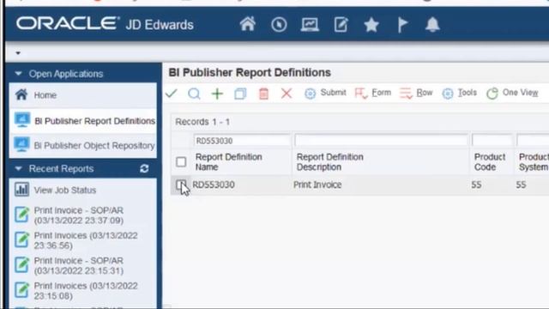Click icon for Print Invoice - SOP/AR 23:37:09
Image resolution: width=549 pixels, height=309 pixels.
coord(21,215)
